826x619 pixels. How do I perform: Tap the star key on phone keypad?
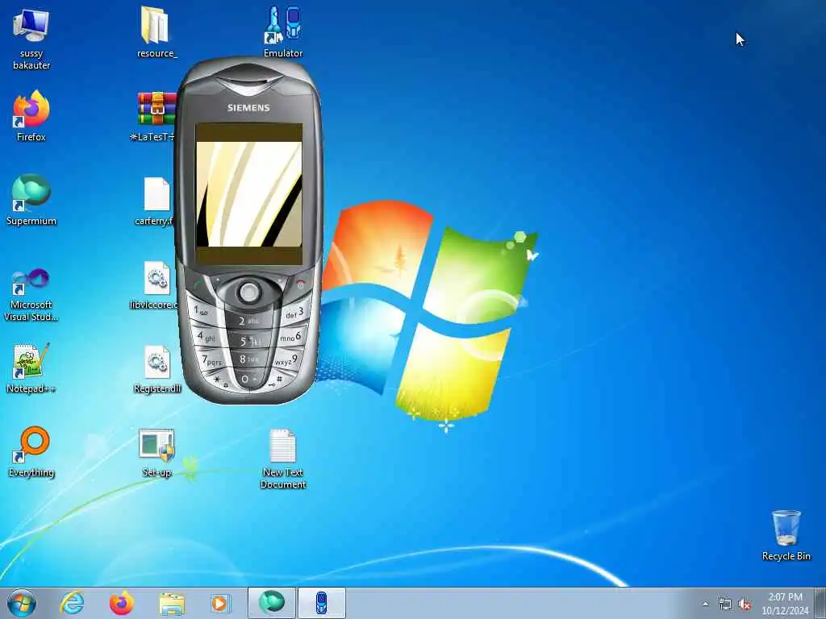tap(217, 380)
